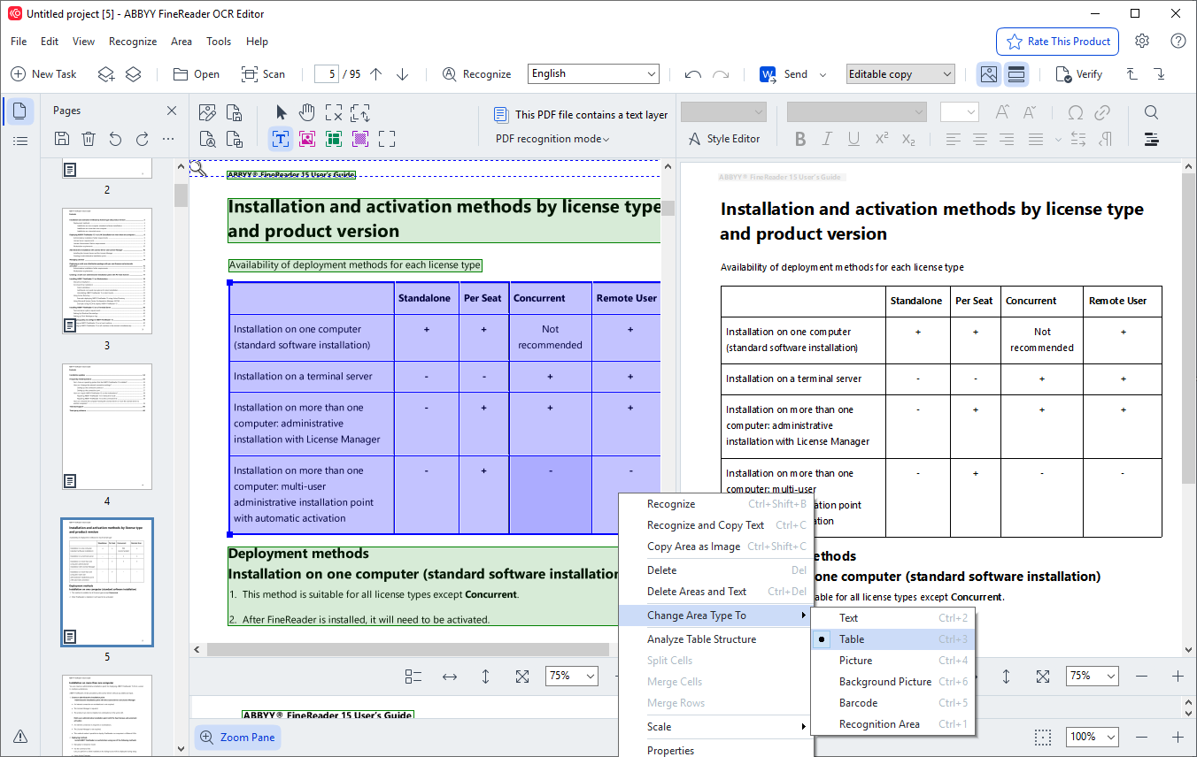Click the image pane horizontal scrollbar

click(x=407, y=650)
